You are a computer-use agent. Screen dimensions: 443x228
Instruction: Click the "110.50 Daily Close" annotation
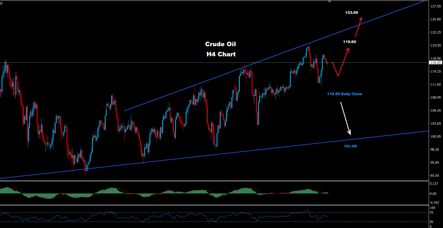point(344,94)
